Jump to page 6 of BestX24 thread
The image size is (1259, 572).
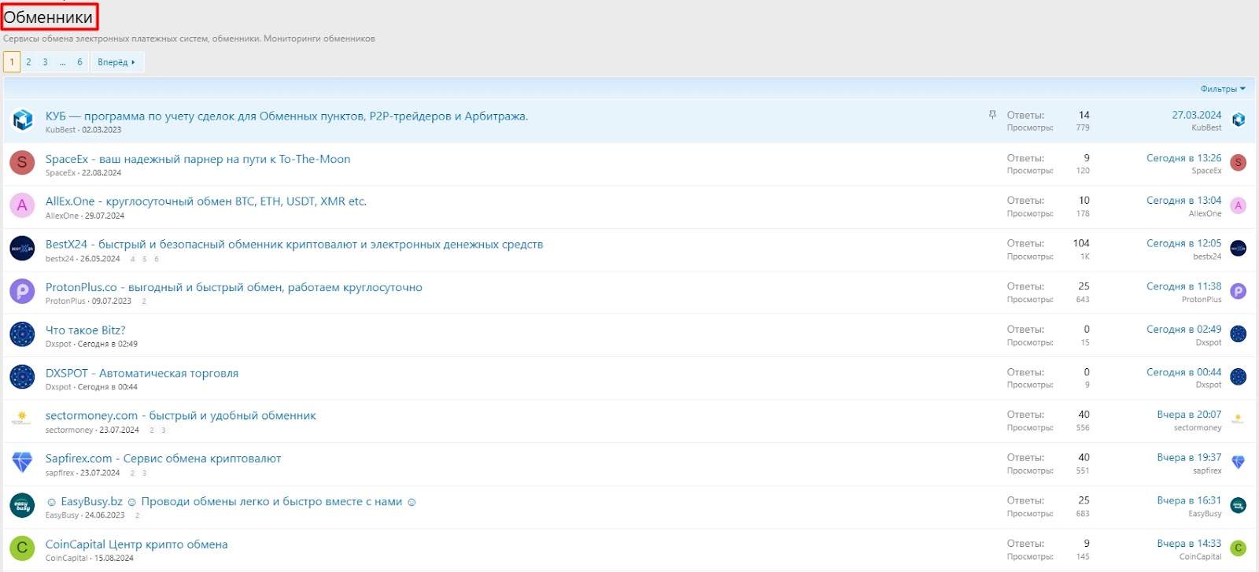[157, 259]
